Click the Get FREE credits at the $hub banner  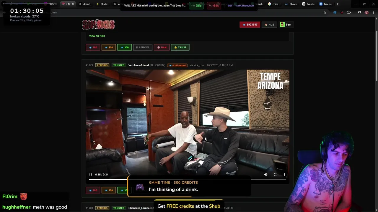[189, 206]
